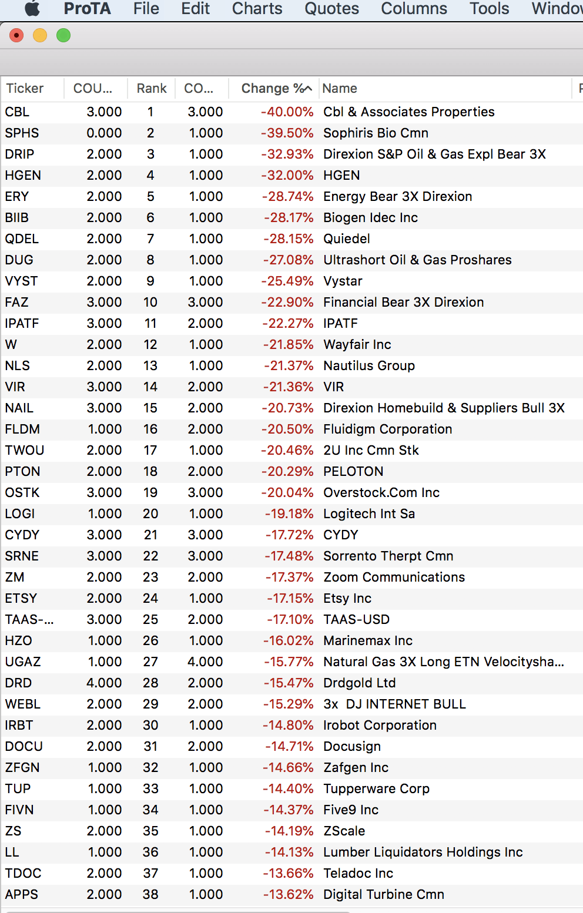Open the File menu
Viewport: 583px width, 913px height.
point(146,8)
